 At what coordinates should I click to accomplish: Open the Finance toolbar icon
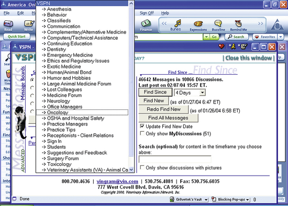(x=146, y=24)
